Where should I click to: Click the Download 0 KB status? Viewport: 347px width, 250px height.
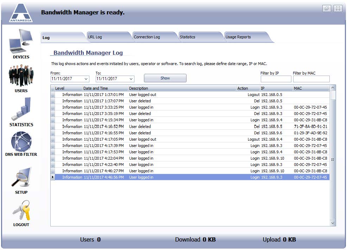[195, 239]
